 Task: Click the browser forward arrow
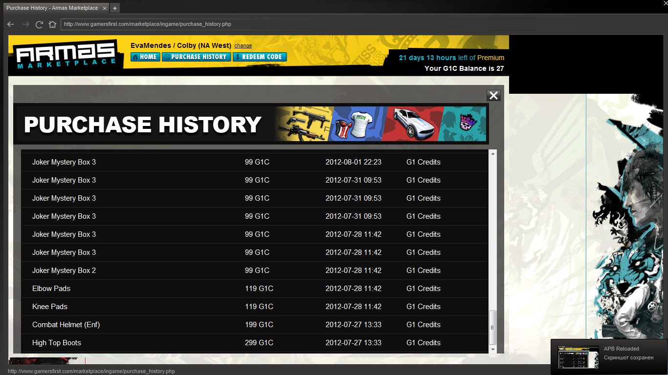[x=25, y=24]
